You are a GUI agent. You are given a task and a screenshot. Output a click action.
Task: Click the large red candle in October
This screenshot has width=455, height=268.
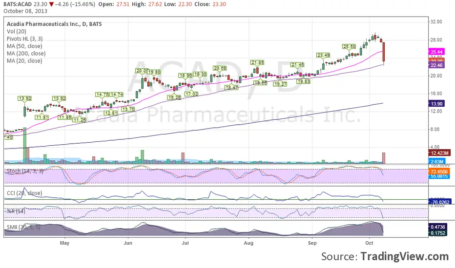pos(384,53)
